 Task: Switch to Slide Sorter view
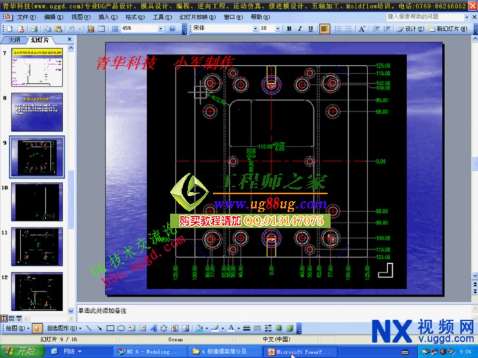tap(12, 319)
